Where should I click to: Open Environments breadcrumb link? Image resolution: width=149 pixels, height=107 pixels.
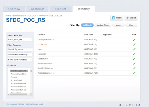[19, 16]
